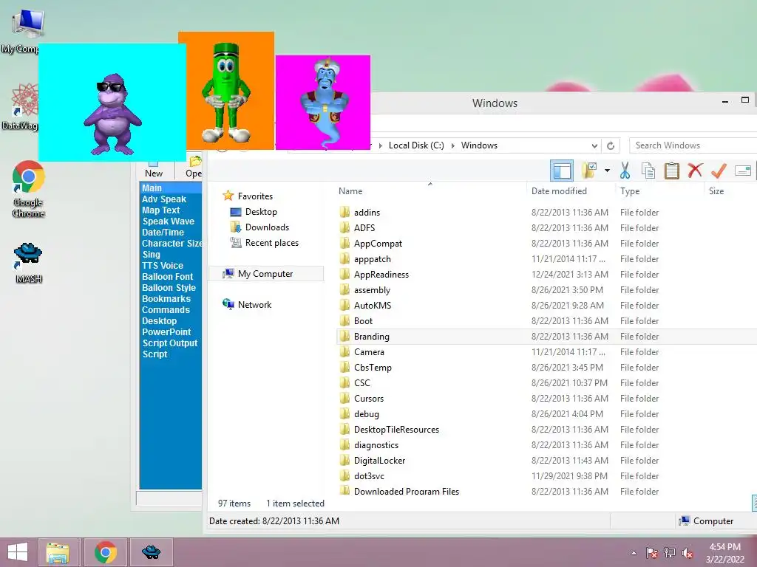Click the Cut scissors icon
Image resolution: width=757 pixels, height=567 pixels.
(625, 171)
